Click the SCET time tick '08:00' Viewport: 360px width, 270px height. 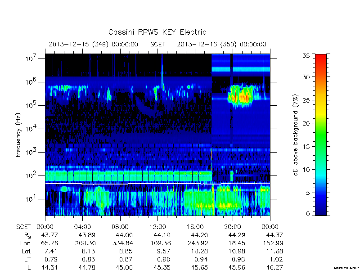pyautogui.click(x=120, y=227)
